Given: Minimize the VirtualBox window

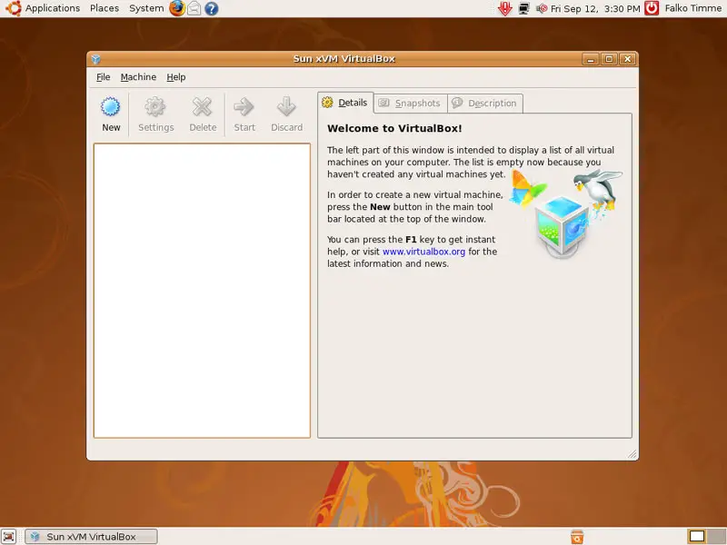Looking at the screenshot, I should (590, 59).
